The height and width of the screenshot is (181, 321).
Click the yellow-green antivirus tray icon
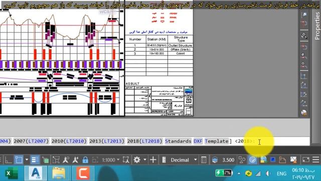pos(248,173)
